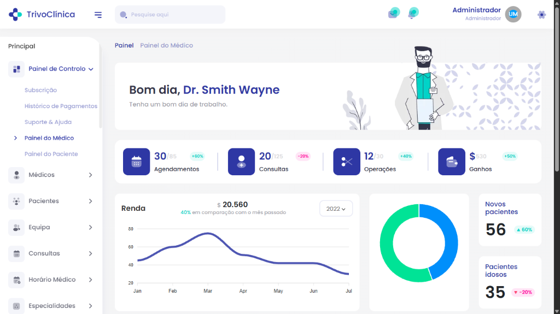Click the Pacientes sidebar icon

coord(16,201)
